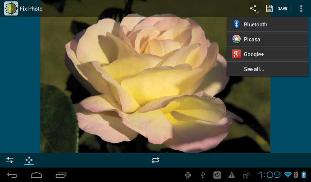Screen dimensions: 311x182
Task: Choose Picasa from share menu
Action: pos(268,39)
